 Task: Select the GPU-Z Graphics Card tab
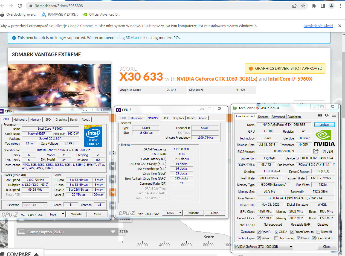pos(245,116)
